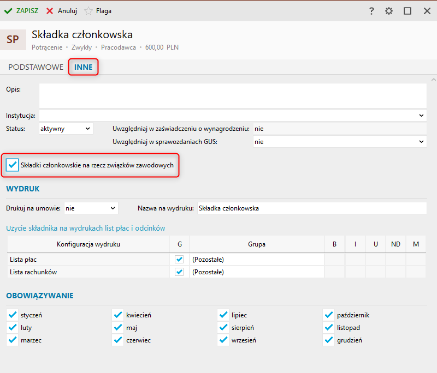Toggle the październik checkbox
Image resolution: width=437 pixels, height=373 pixels.
[329, 315]
